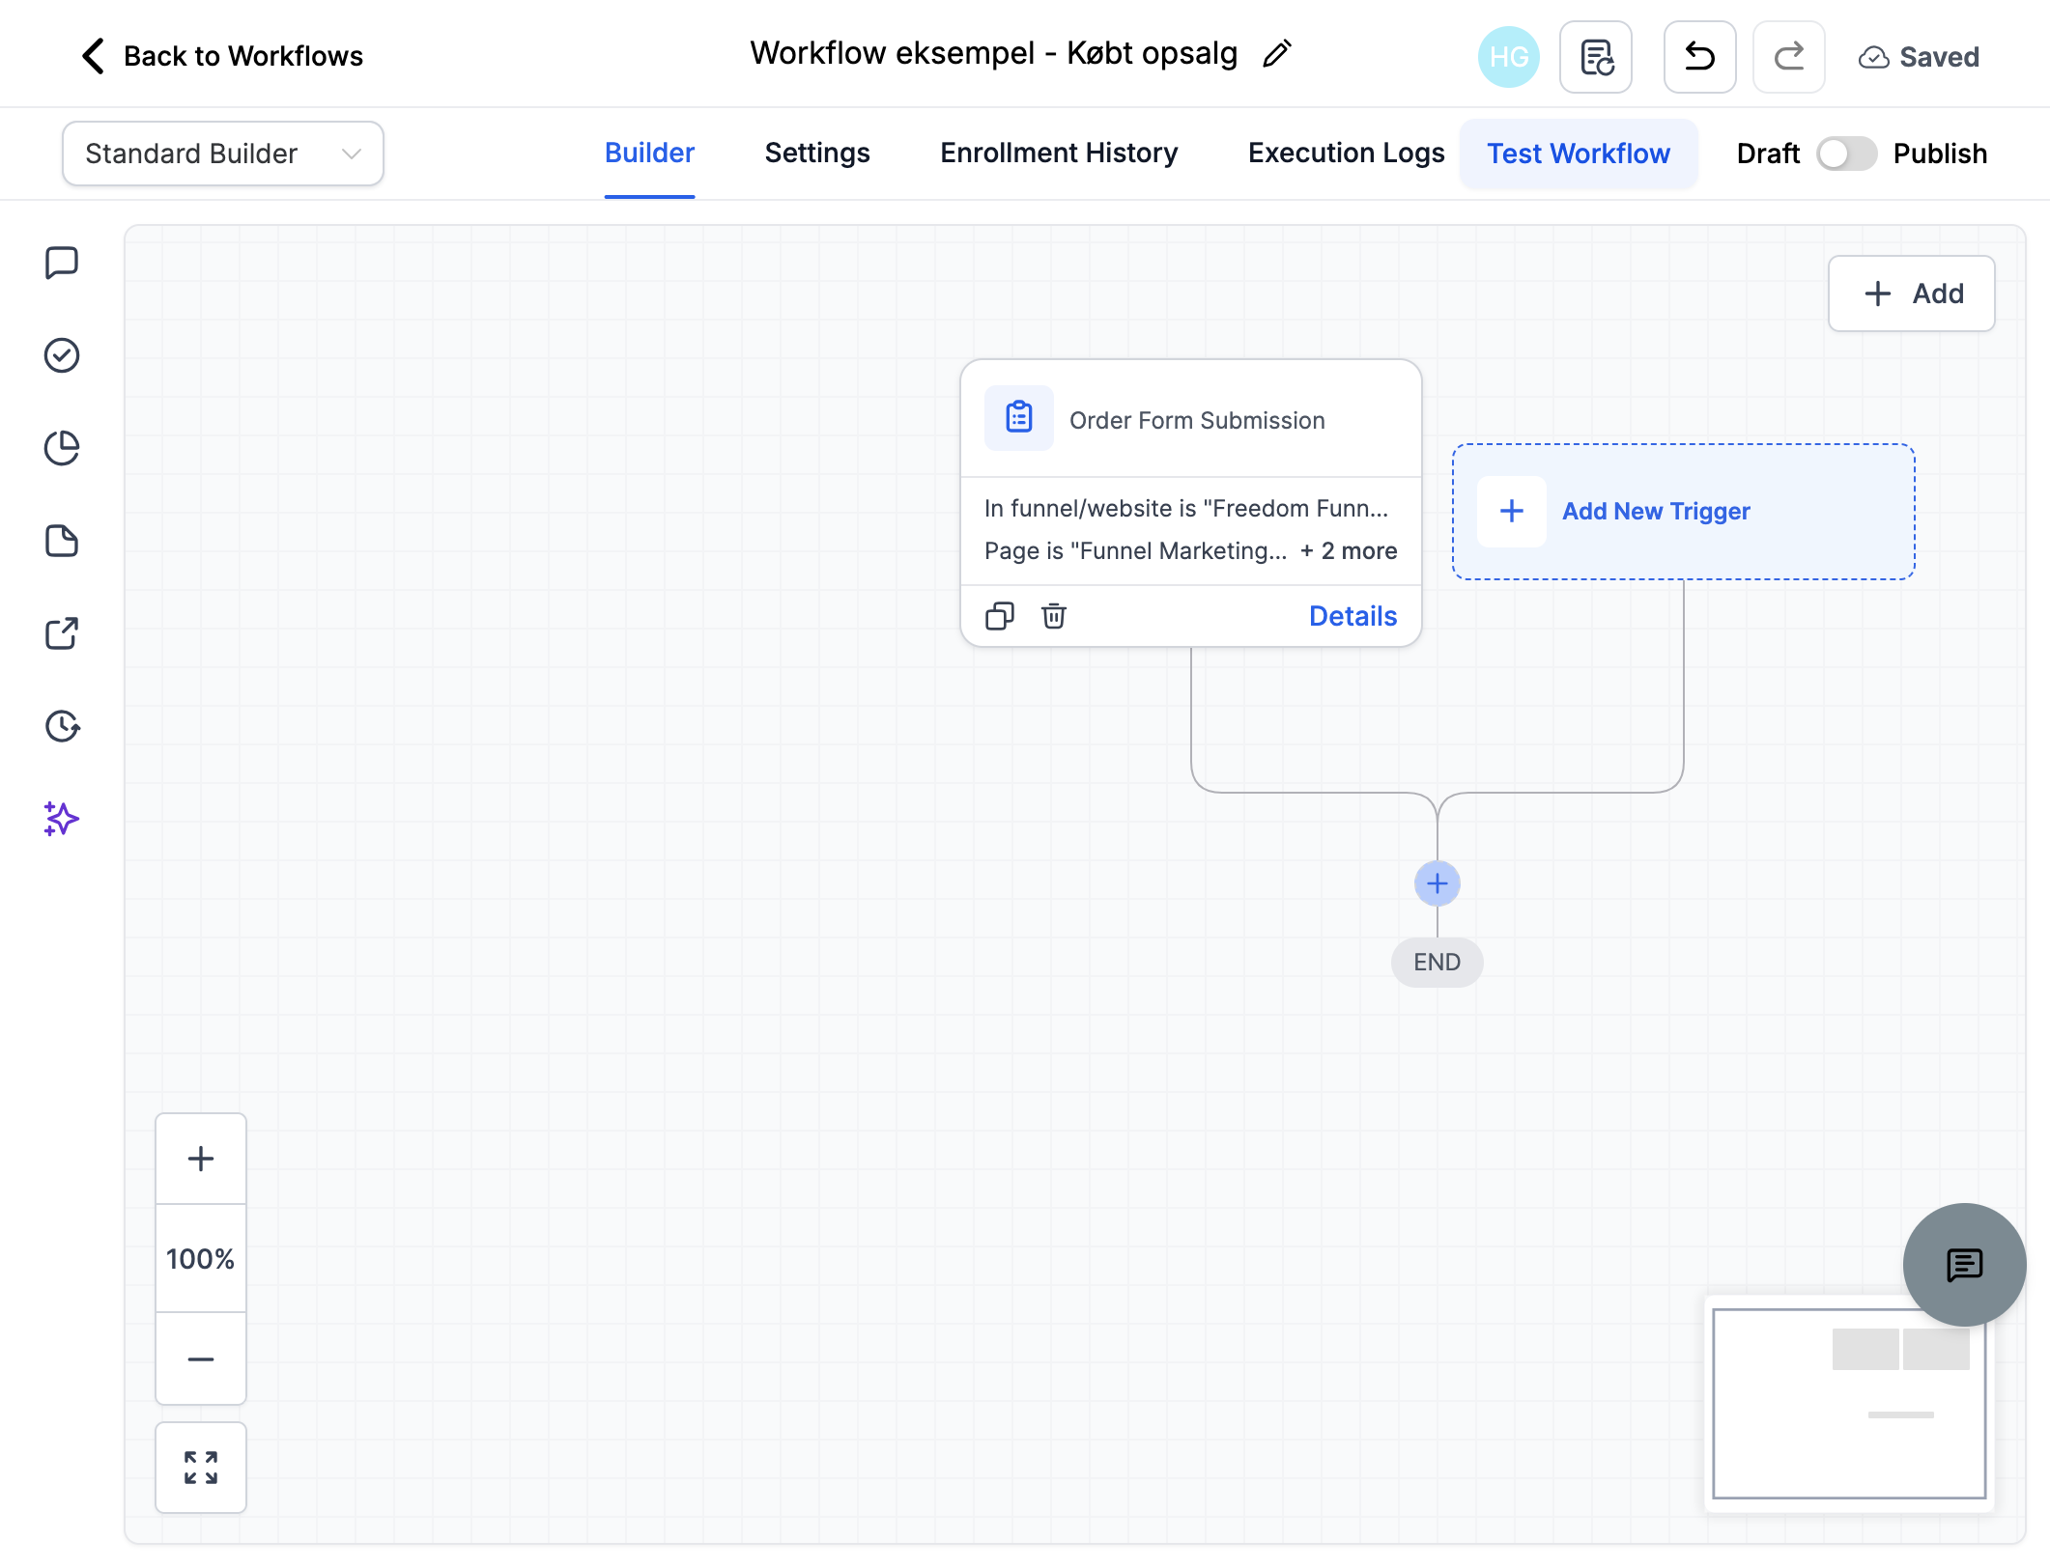Image resolution: width=2050 pixels, height=1568 pixels.
Task: Go back using the Back to Workflows arrow
Action: (x=93, y=56)
